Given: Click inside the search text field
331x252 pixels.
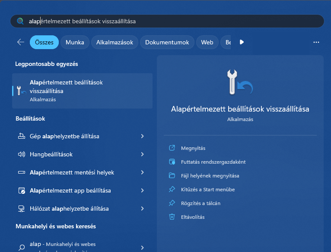Looking at the screenshot, I should [173, 21].
